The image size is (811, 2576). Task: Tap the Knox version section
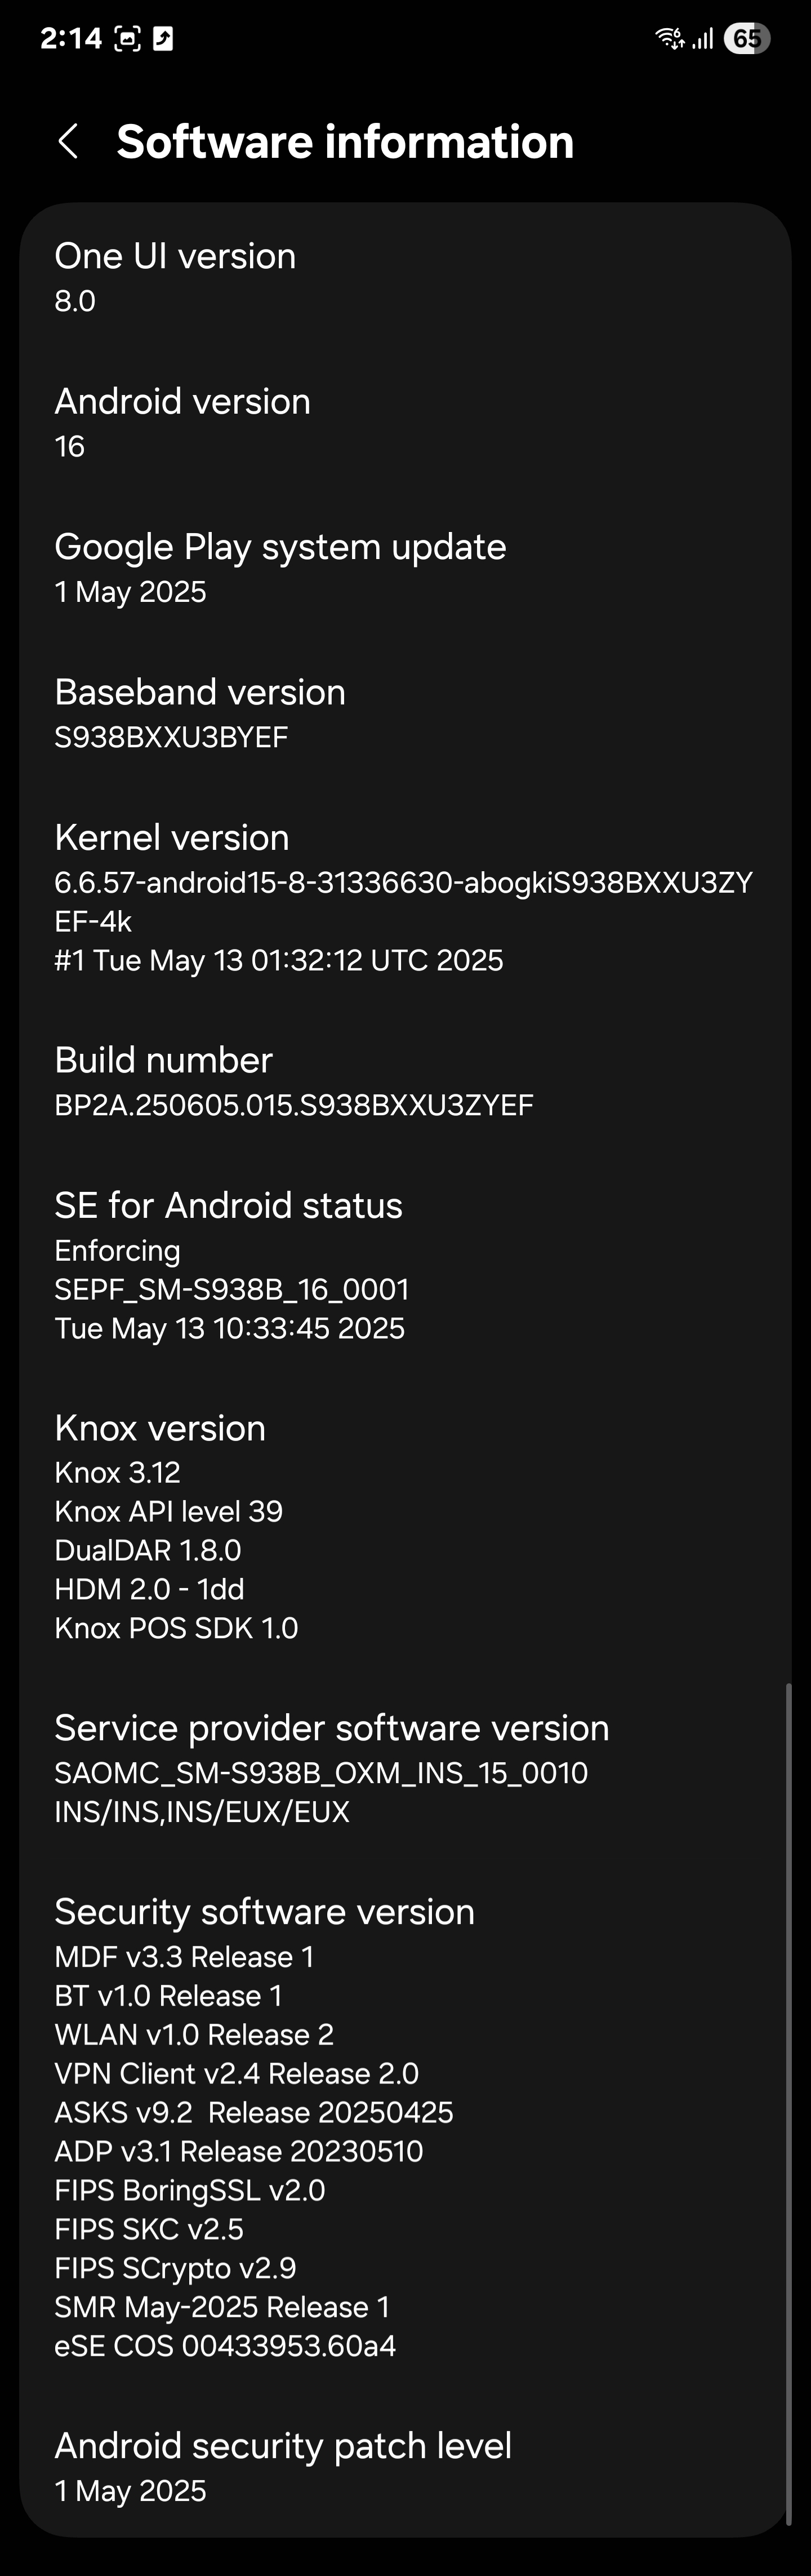(405, 1526)
